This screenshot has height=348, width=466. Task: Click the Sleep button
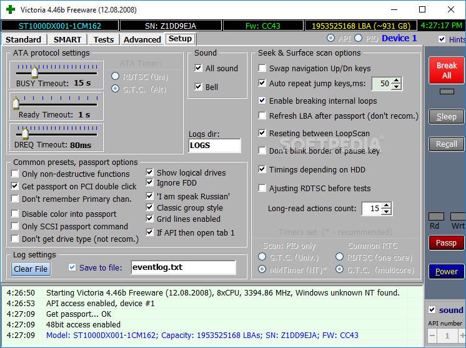pyautogui.click(x=447, y=116)
